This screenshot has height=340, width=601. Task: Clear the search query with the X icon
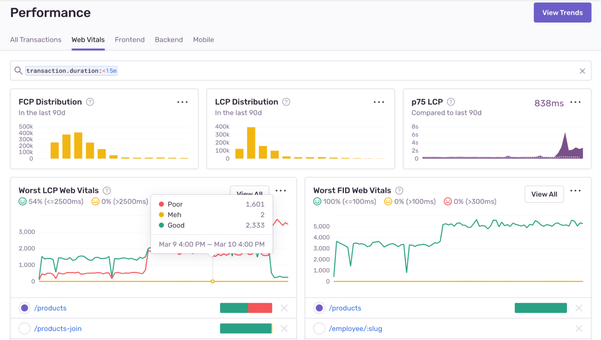pyautogui.click(x=582, y=71)
